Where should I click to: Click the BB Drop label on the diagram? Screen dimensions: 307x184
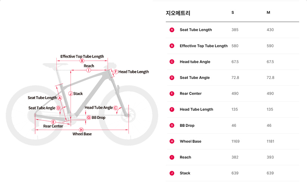pos(99,117)
